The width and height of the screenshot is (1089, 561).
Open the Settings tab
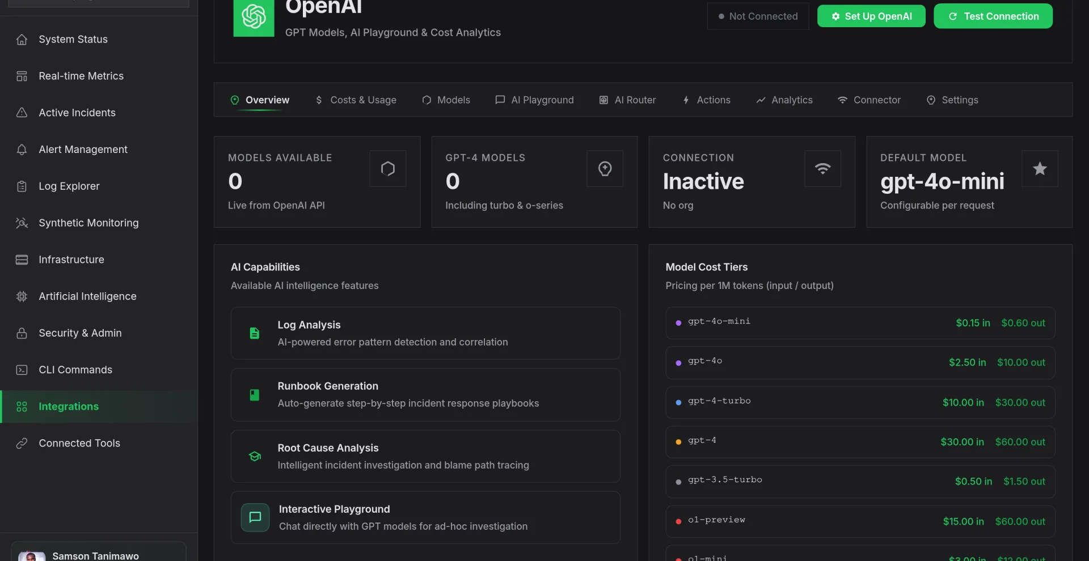[952, 100]
